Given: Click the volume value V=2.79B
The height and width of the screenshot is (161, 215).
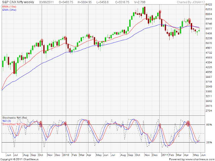Looking at the screenshot, I should coord(140,2).
